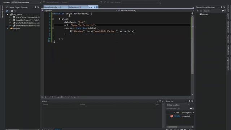Close the kt.js tab
The image size is (231, 130).
click(97, 7)
